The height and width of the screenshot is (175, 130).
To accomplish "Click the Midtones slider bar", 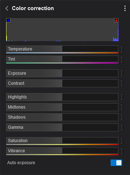I will (62, 107).
